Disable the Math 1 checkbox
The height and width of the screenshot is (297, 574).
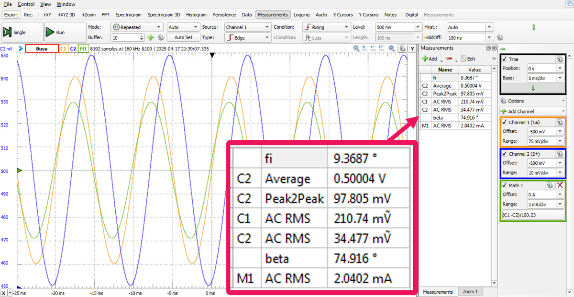(505, 185)
